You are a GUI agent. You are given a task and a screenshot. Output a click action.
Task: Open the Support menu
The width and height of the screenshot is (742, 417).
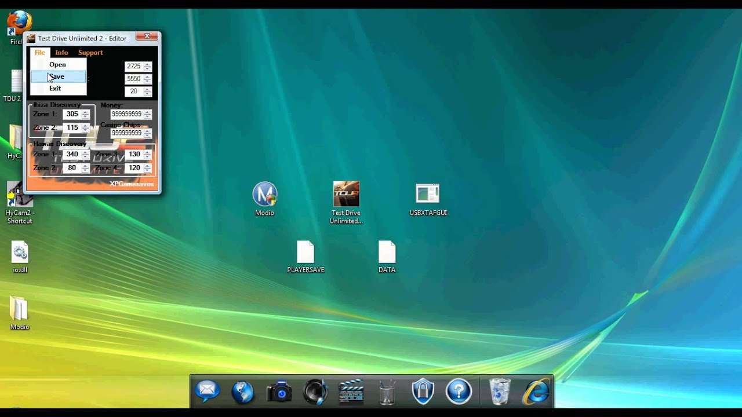90,53
